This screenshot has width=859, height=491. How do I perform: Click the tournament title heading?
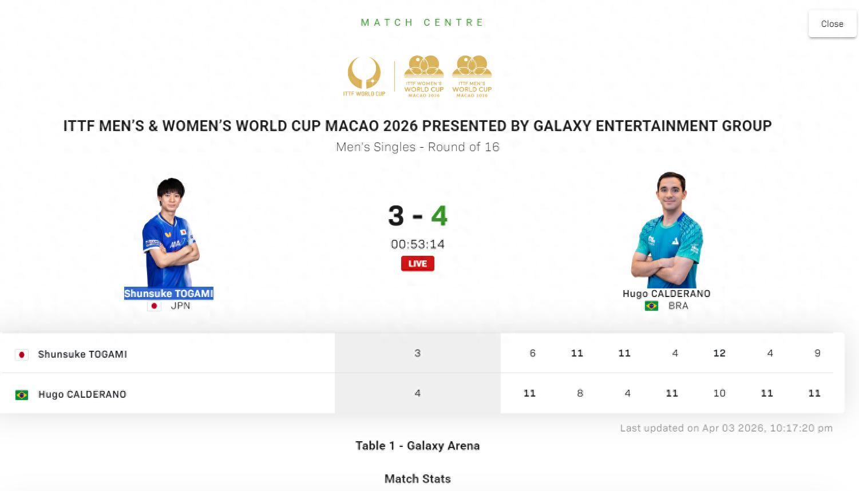[x=417, y=126]
